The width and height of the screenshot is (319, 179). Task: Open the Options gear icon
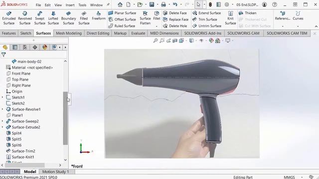[x=227, y=4]
